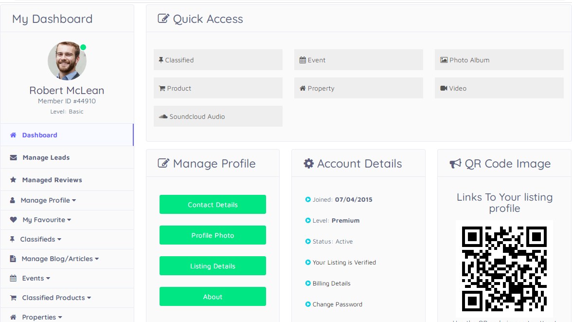572x322 pixels.
Task: Click the pin icon beside Classifieds menu
Action: tap(12, 239)
